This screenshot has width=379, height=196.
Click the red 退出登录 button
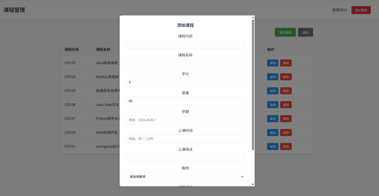(x=361, y=10)
